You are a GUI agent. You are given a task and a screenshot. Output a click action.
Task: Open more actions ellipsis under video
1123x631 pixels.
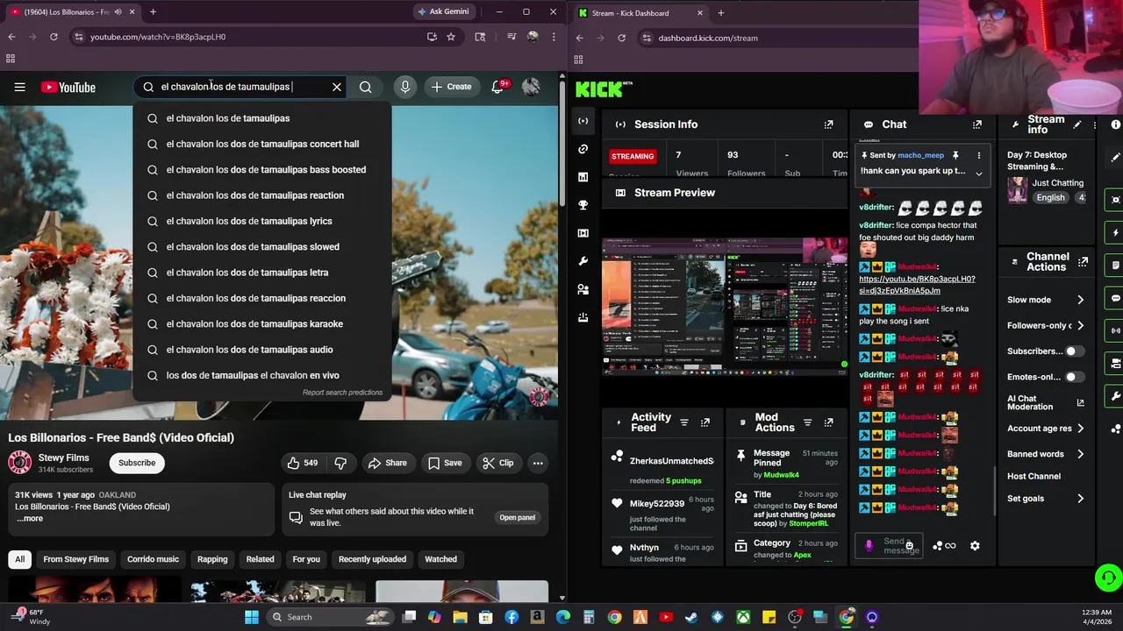pos(538,463)
